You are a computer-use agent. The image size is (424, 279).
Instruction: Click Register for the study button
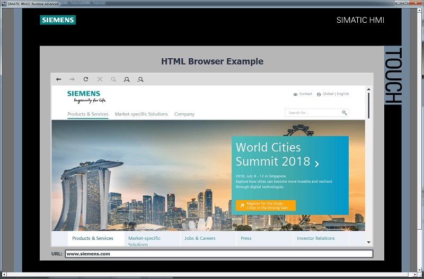pos(266,205)
